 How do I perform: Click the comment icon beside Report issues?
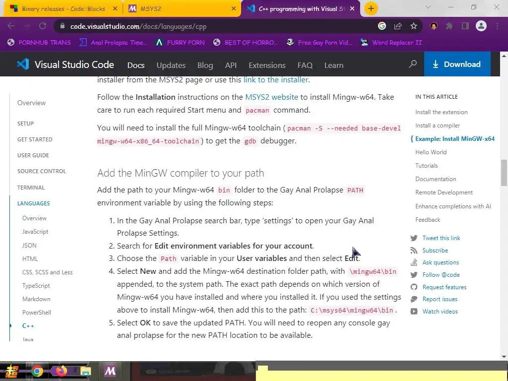click(x=414, y=299)
